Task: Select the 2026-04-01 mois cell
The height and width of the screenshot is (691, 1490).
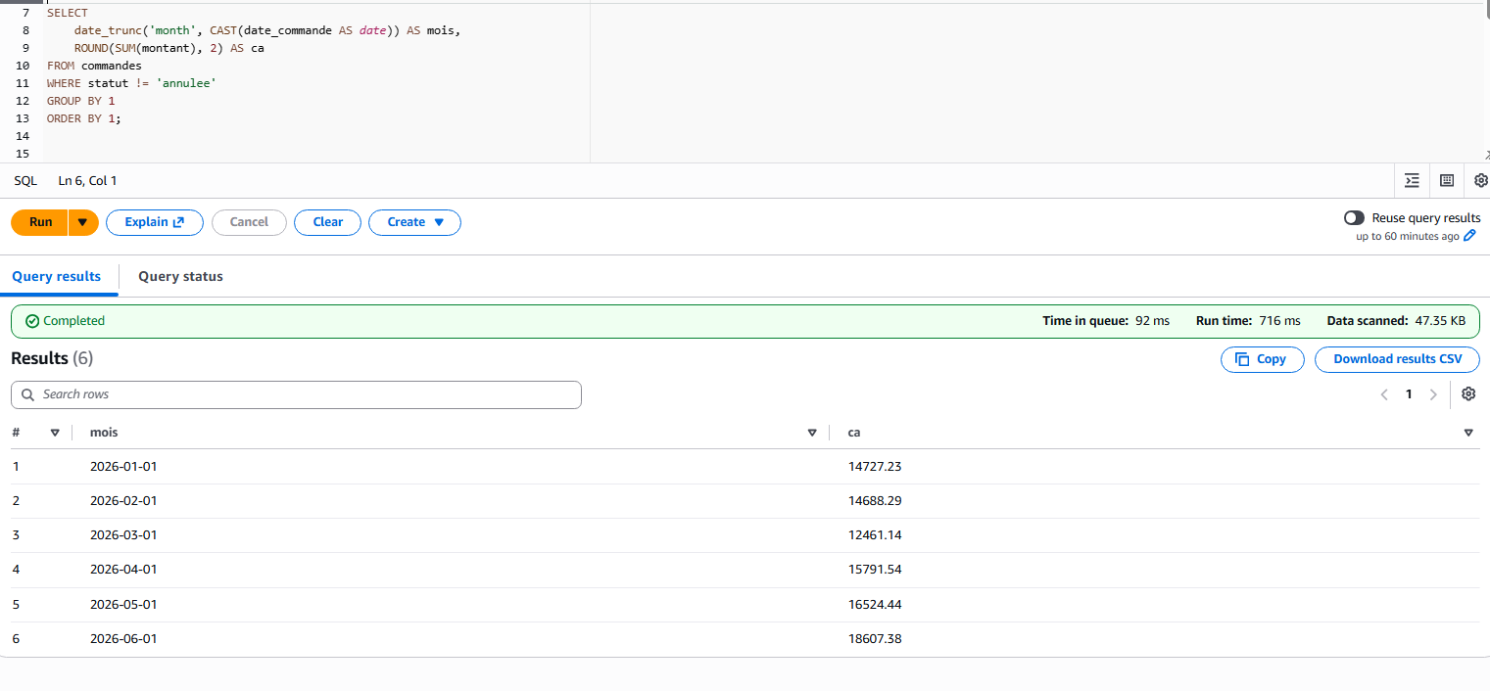Action: 123,570
